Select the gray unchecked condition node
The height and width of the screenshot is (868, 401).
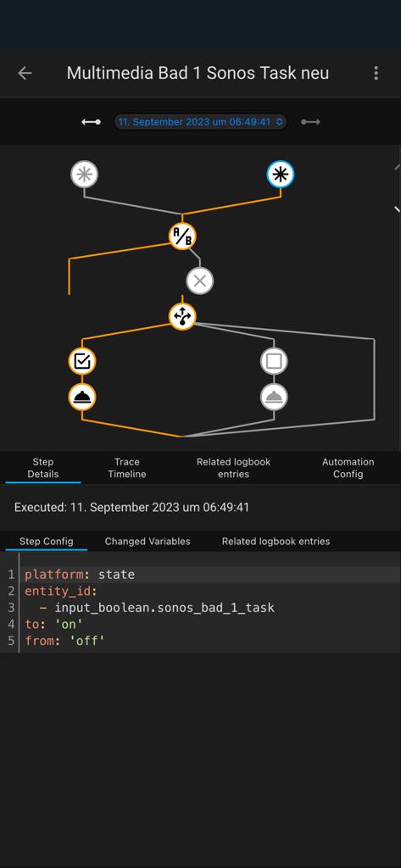(x=274, y=361)
